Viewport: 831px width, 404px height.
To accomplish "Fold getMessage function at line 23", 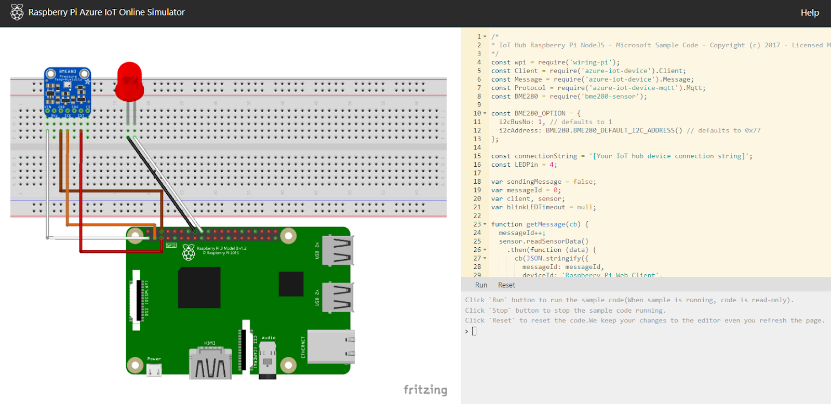I will tap(485, 224).
